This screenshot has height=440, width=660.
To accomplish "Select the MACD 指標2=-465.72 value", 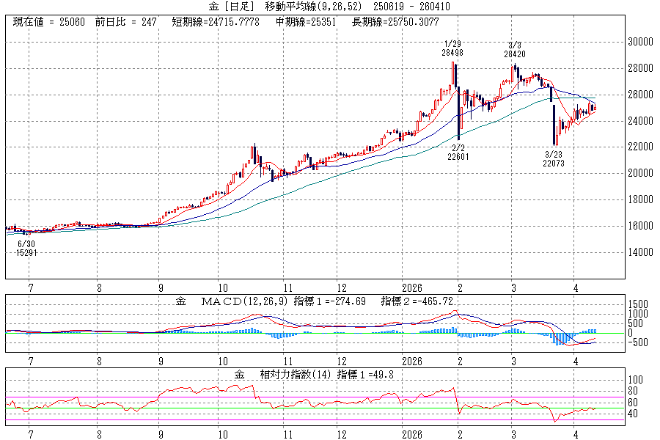I will [419, 301].
